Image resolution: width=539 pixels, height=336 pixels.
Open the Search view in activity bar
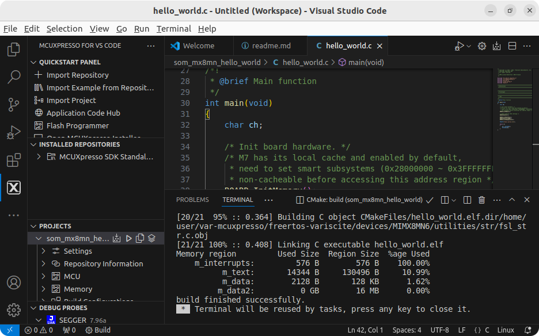click(13, 77)
